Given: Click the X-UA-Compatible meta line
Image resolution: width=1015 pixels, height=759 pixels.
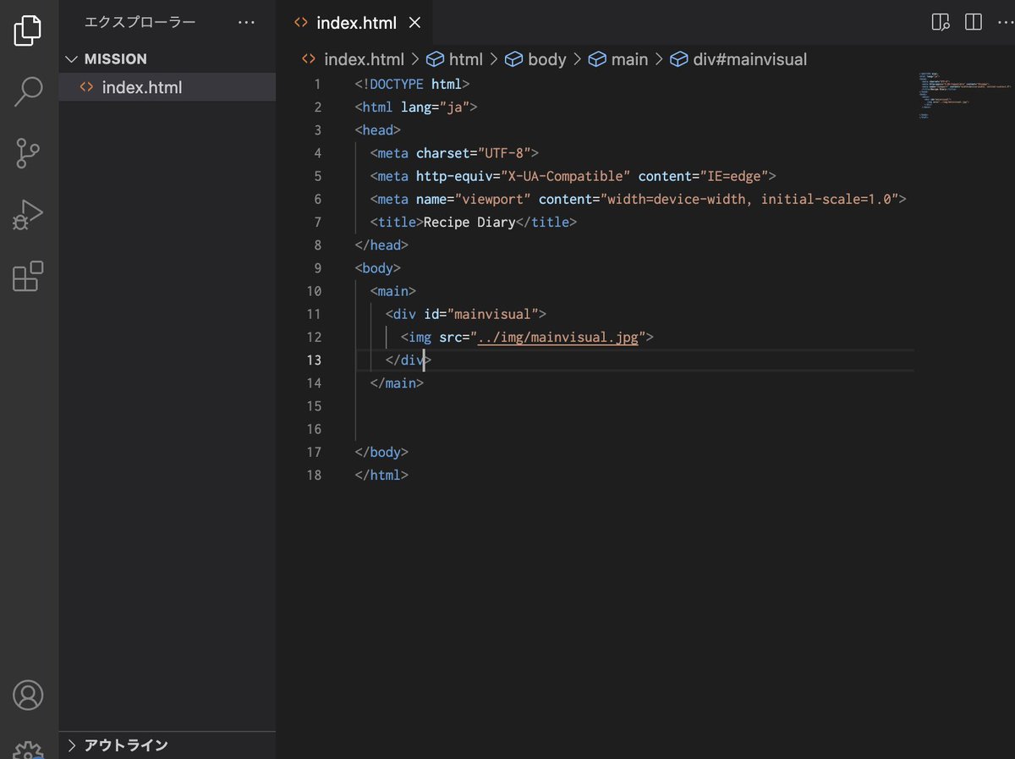Looking at the screenshot, I should click(x=573, y=176).
